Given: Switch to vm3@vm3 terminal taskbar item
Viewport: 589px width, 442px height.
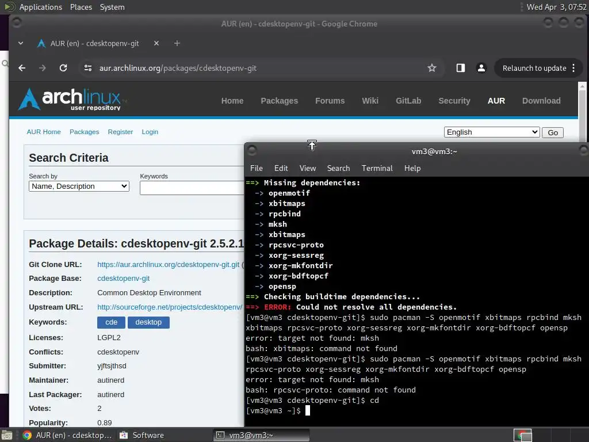Looking at the screenshot, I should 262,435.
